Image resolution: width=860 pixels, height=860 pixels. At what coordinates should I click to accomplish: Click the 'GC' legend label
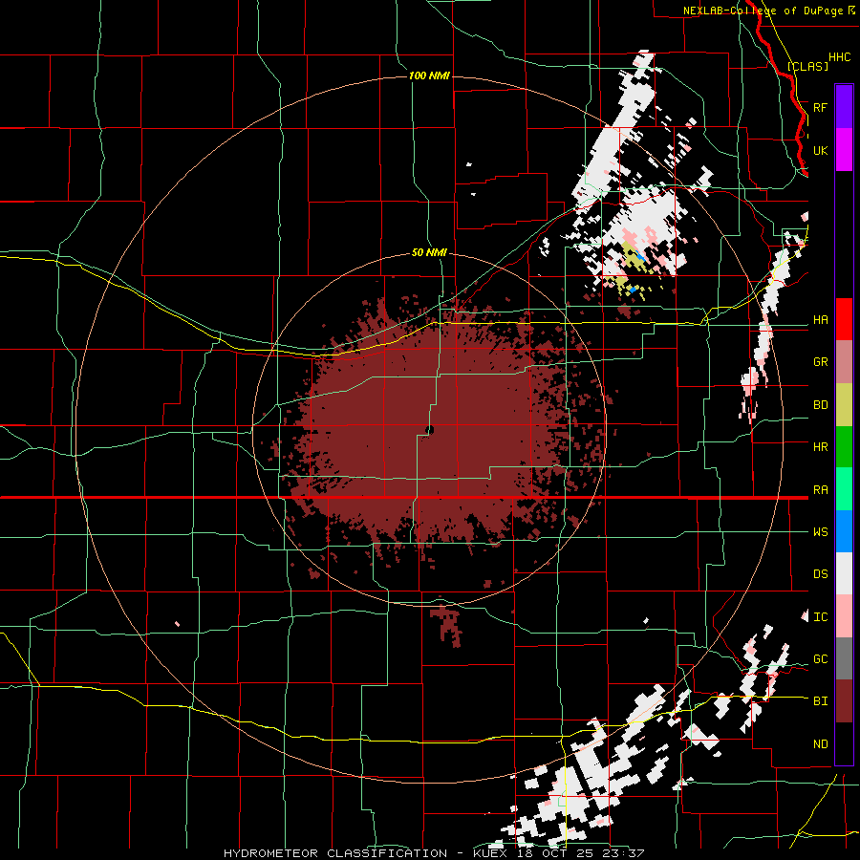[x=820, y=659]
